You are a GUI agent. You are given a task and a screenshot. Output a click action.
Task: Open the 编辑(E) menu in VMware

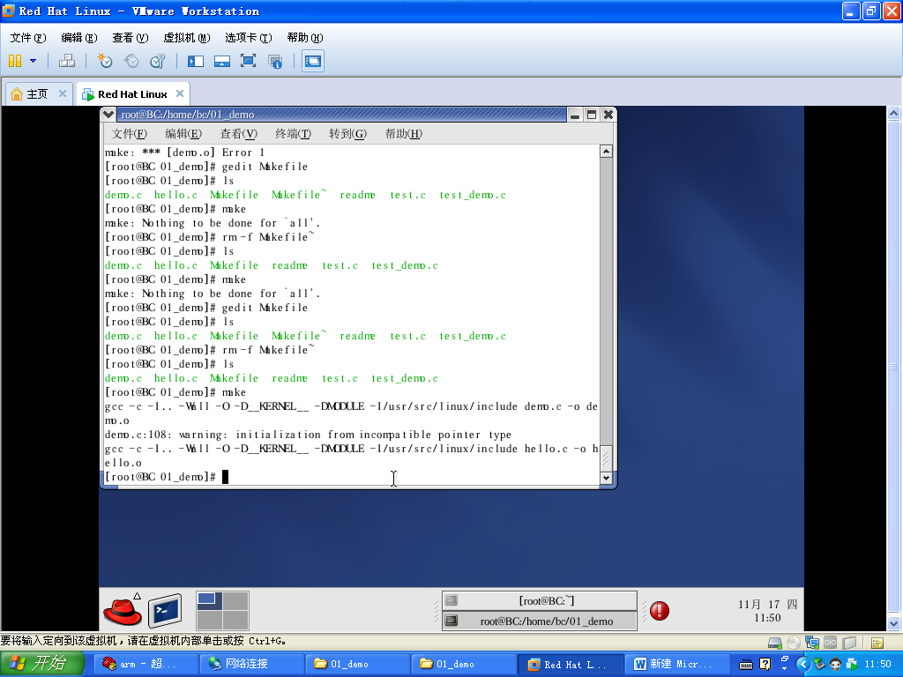78,37
